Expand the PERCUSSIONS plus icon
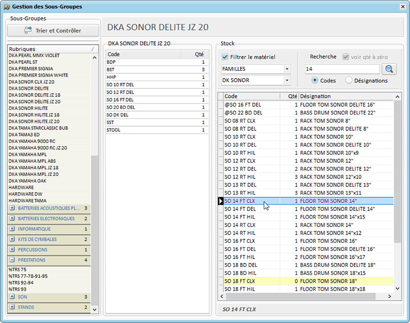The width and height of the screenshot is (410, 323). tap(12, 250)
